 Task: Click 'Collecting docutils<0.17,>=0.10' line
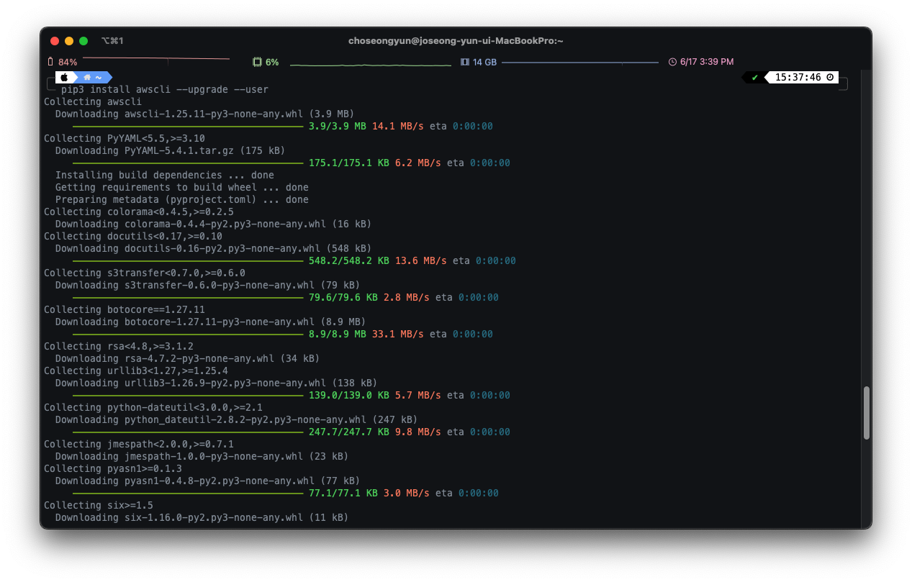coord(133,236)
